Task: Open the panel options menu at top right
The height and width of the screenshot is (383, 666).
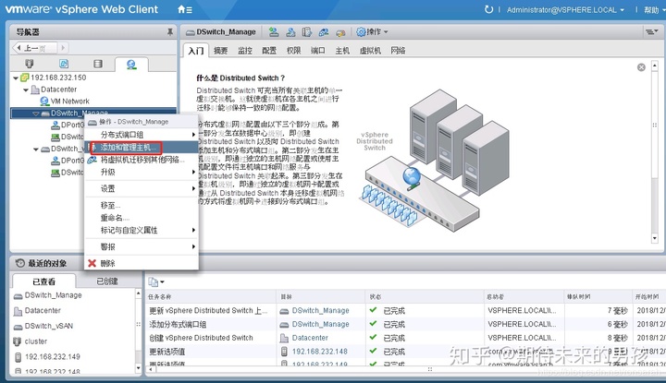Action: tap(651, 31)
